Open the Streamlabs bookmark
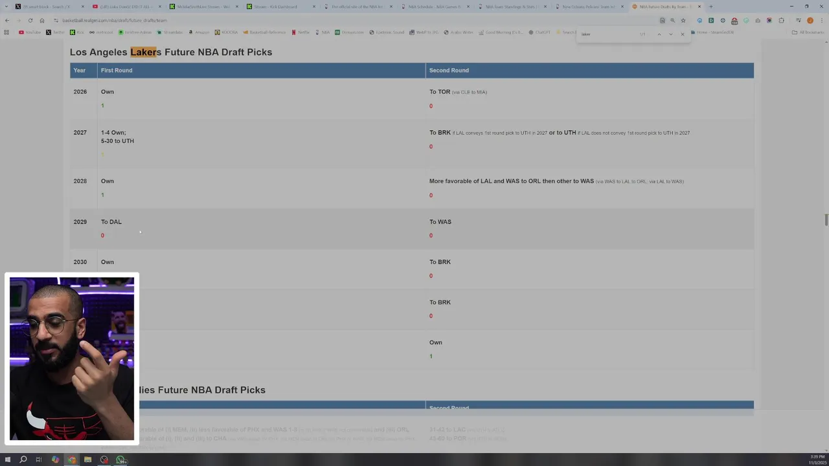 [x=170, y=32]
